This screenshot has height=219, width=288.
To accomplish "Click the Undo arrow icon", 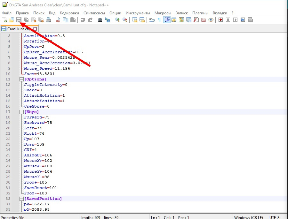I will tap(83, 20).
